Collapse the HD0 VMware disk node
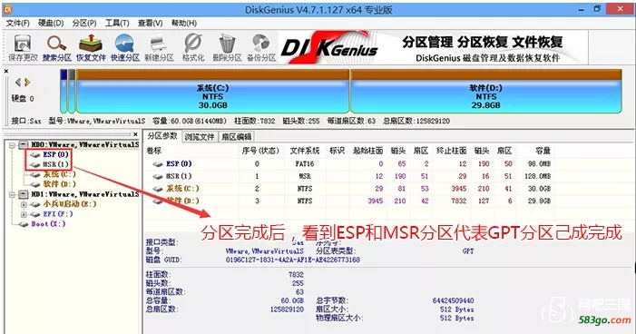Image resolution: width=636 pixels, height=334 pixels. click(12, 145)
